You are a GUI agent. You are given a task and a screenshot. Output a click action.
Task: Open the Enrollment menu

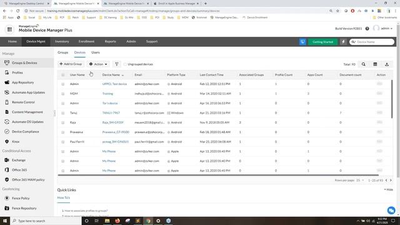pos(86,41)
